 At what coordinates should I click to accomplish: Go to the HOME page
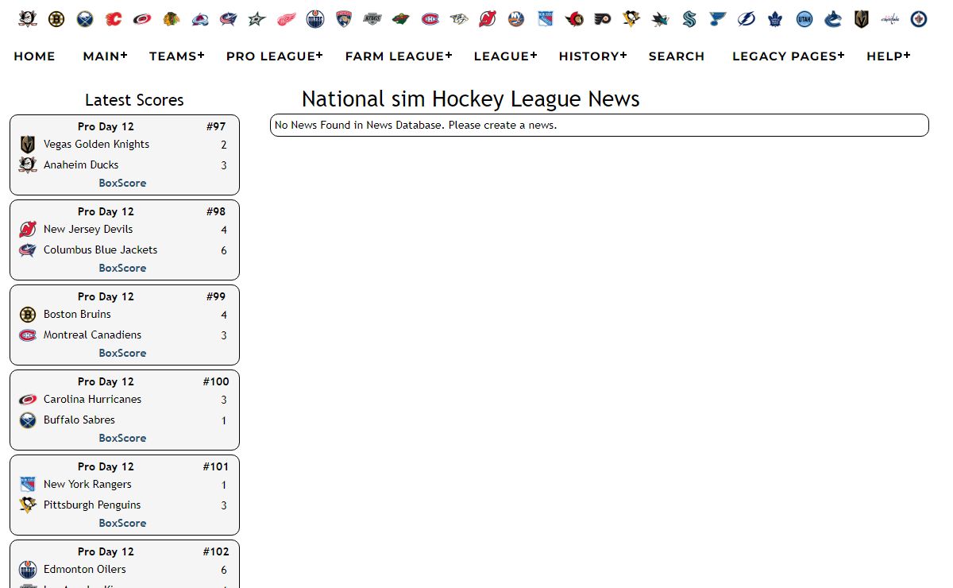pos(34,56)
